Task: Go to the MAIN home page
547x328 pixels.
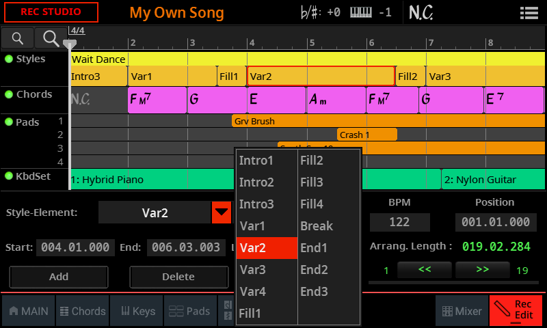Action: pyautogui.click(x=29, y=311)
